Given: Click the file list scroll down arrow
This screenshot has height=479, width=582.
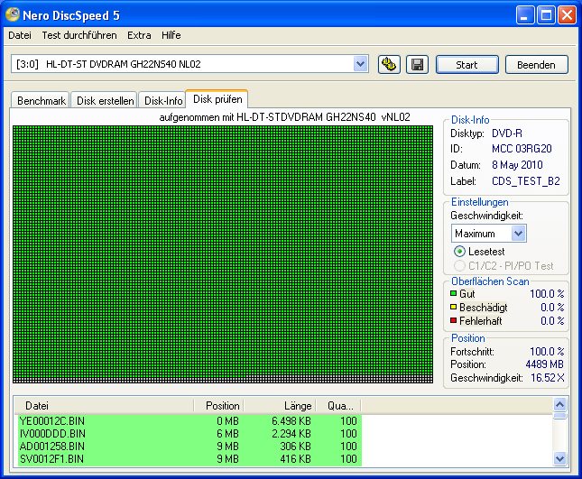Looking at the screenshot, I should 559,458.
